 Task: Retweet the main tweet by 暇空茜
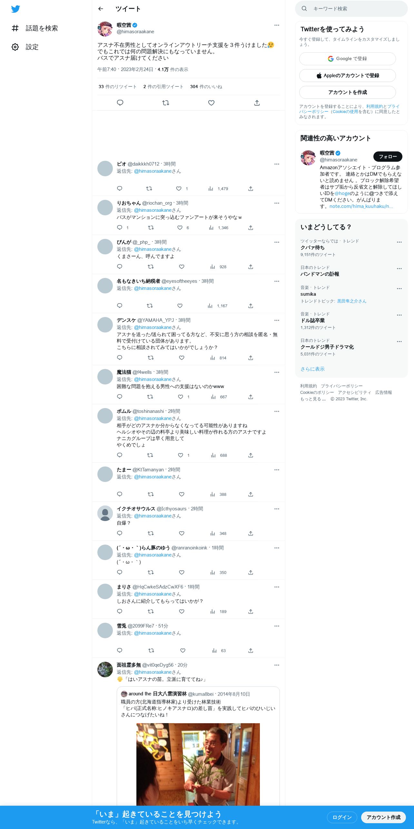point(166,103)
